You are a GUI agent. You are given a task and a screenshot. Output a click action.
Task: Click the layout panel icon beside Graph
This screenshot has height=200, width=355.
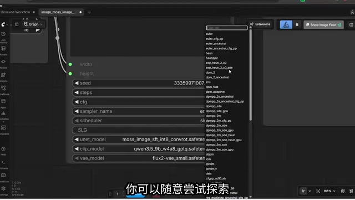(17, 24)
